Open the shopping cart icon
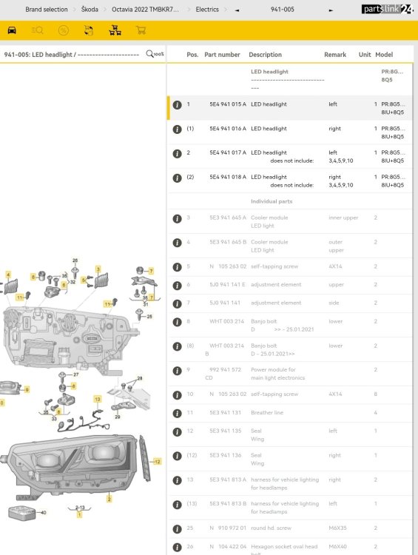The width and height of the screenshot is (418, 555). [x=141, y=30]
